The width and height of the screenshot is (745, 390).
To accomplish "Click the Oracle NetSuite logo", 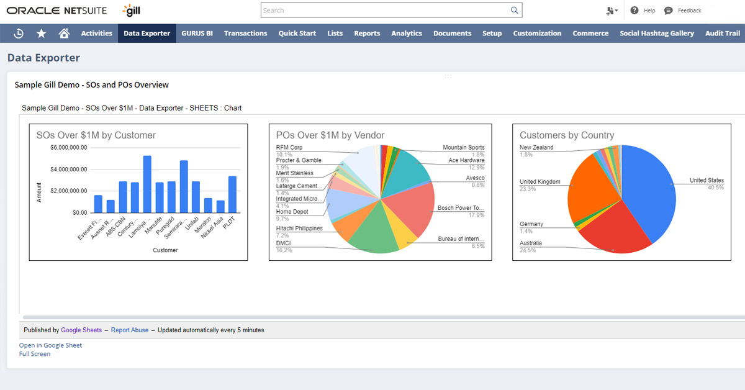I will pos(56,11).
